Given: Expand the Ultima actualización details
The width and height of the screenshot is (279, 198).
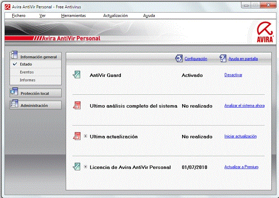Looking at the screenshot, I should tap(86, 136).
